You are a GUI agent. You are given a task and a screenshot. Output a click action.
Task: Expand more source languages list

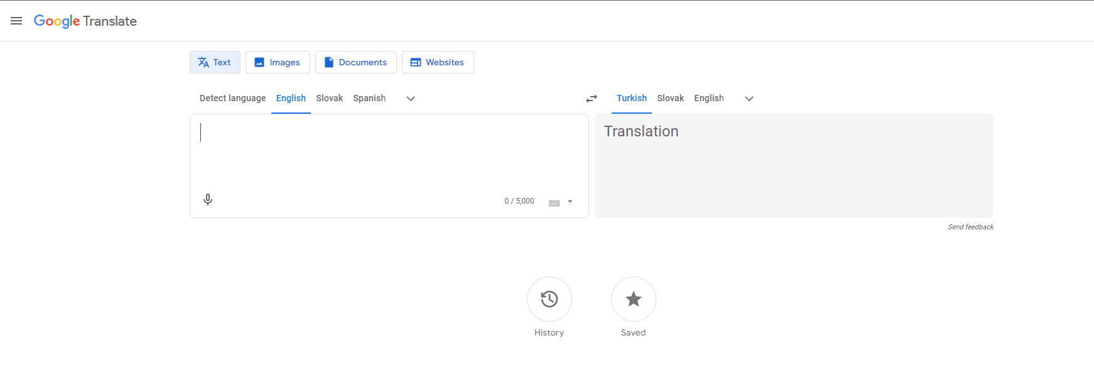pos(411,99)
